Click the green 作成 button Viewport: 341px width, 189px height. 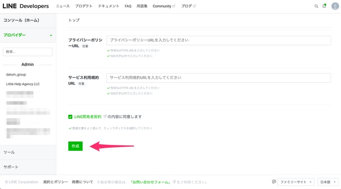[x=75, y=146]
